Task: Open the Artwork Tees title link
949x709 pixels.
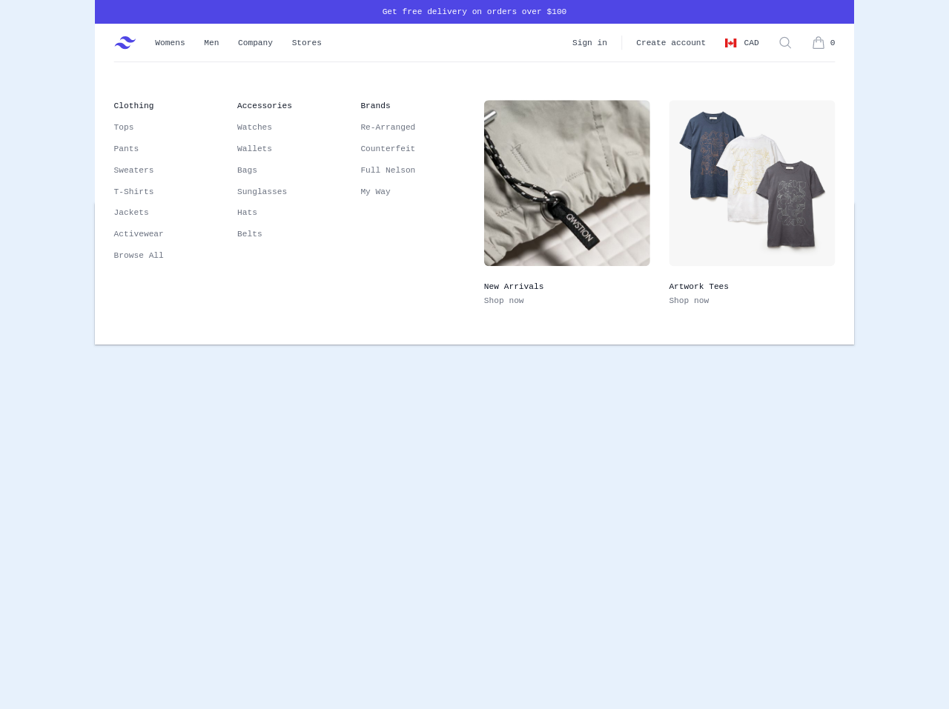Action: 698,287
